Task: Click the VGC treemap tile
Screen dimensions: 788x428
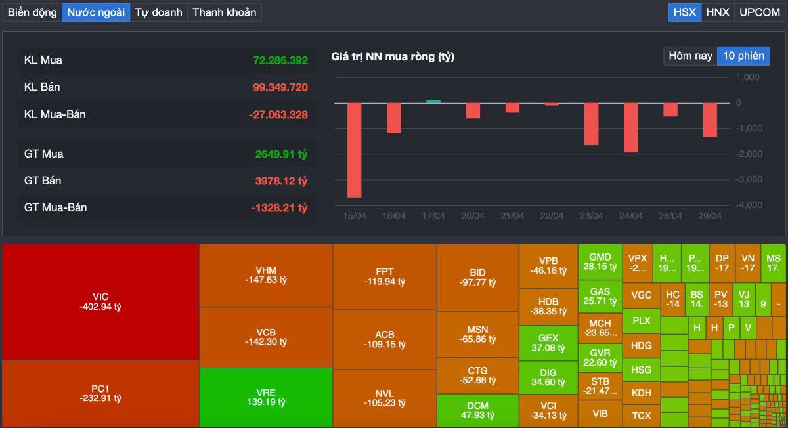Action: (642, 295)
